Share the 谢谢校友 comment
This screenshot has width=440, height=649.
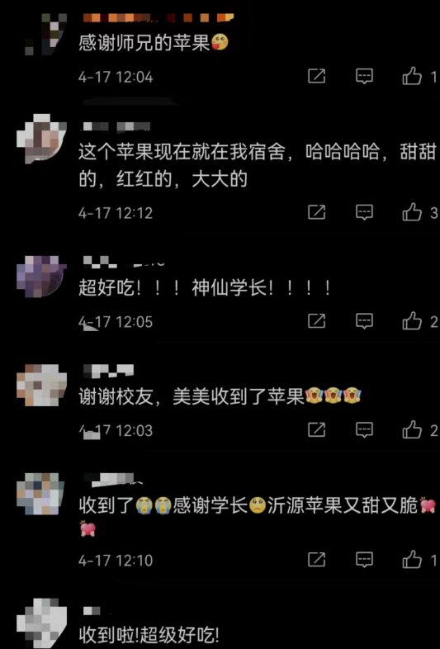(317, 429)
